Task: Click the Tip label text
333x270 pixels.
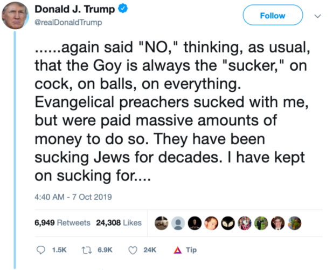Action: [x=191, y=250]
